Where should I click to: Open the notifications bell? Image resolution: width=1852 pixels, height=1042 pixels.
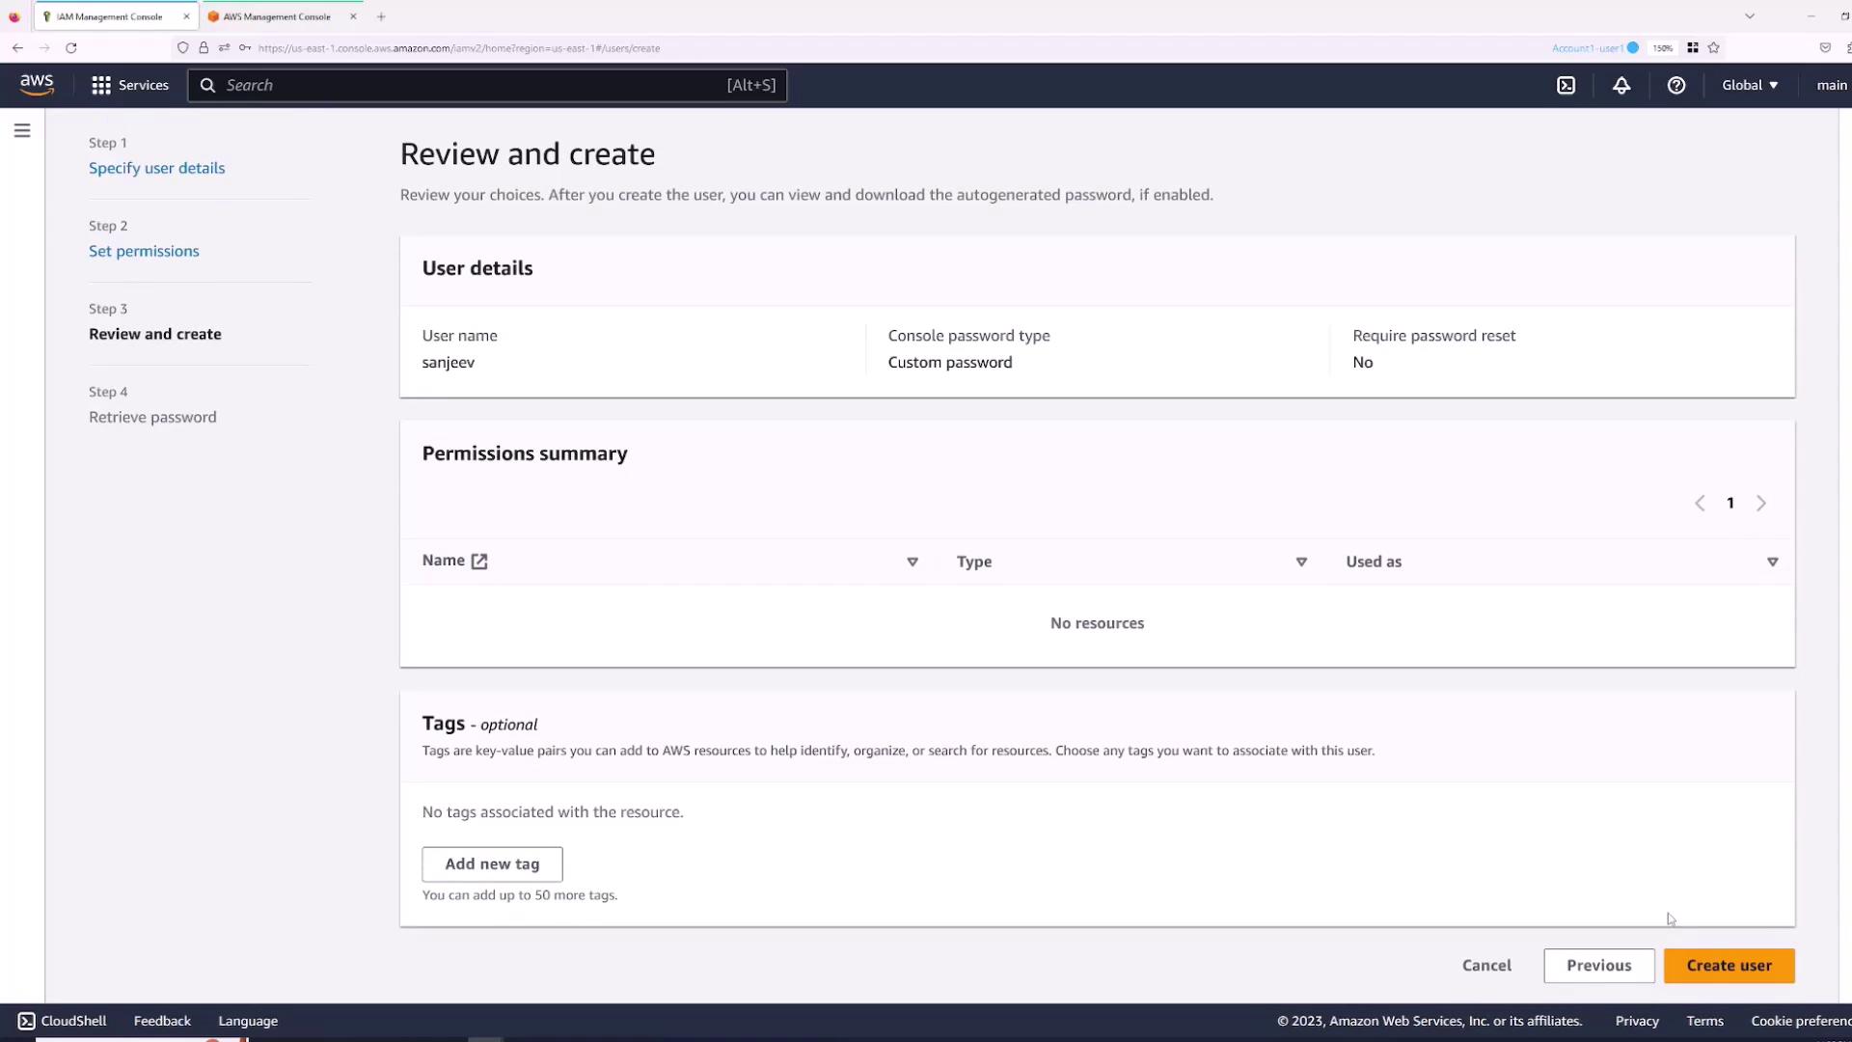click(1621, 85)
